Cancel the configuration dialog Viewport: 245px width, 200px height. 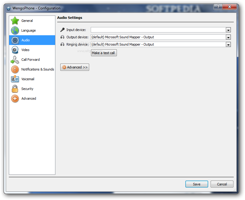pos(222,184)
